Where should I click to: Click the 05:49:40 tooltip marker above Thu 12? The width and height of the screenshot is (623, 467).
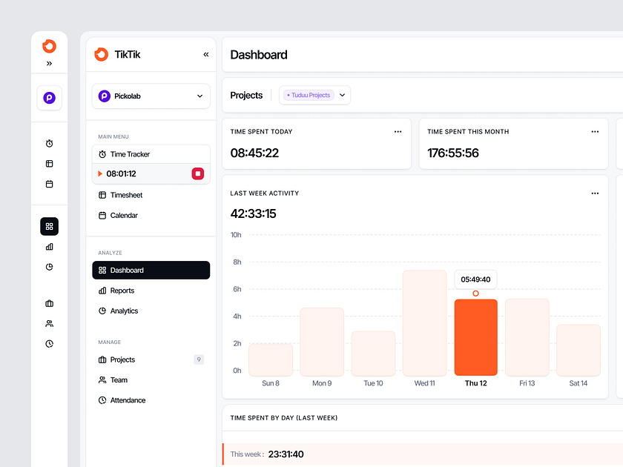(x=475, y=280)
